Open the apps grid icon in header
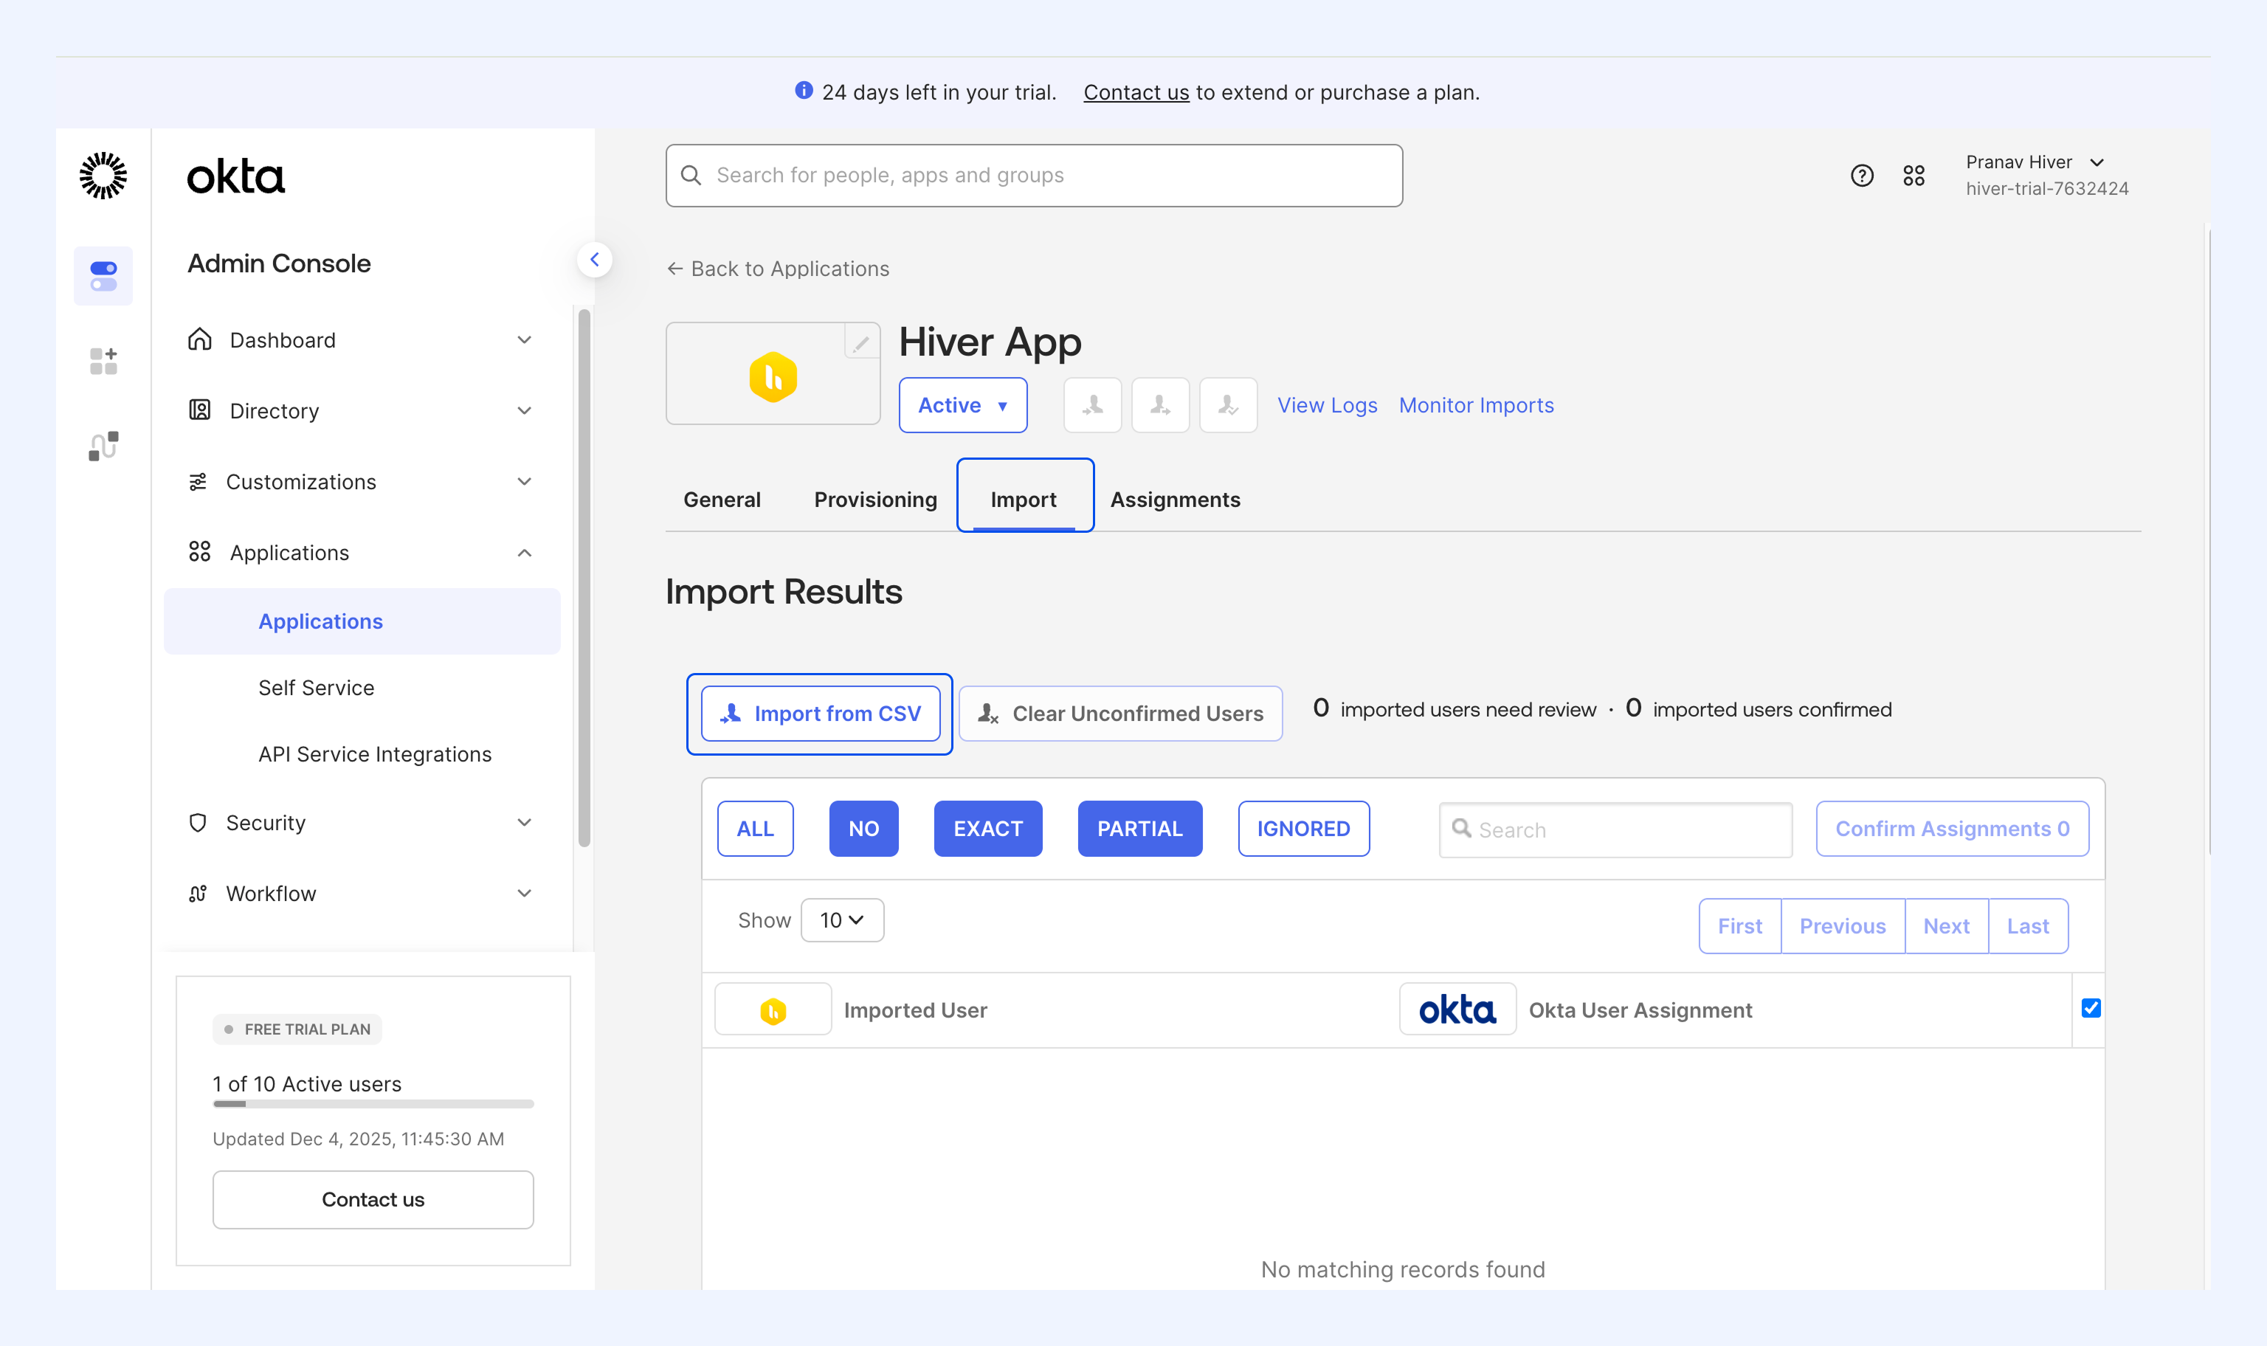 1914,175
